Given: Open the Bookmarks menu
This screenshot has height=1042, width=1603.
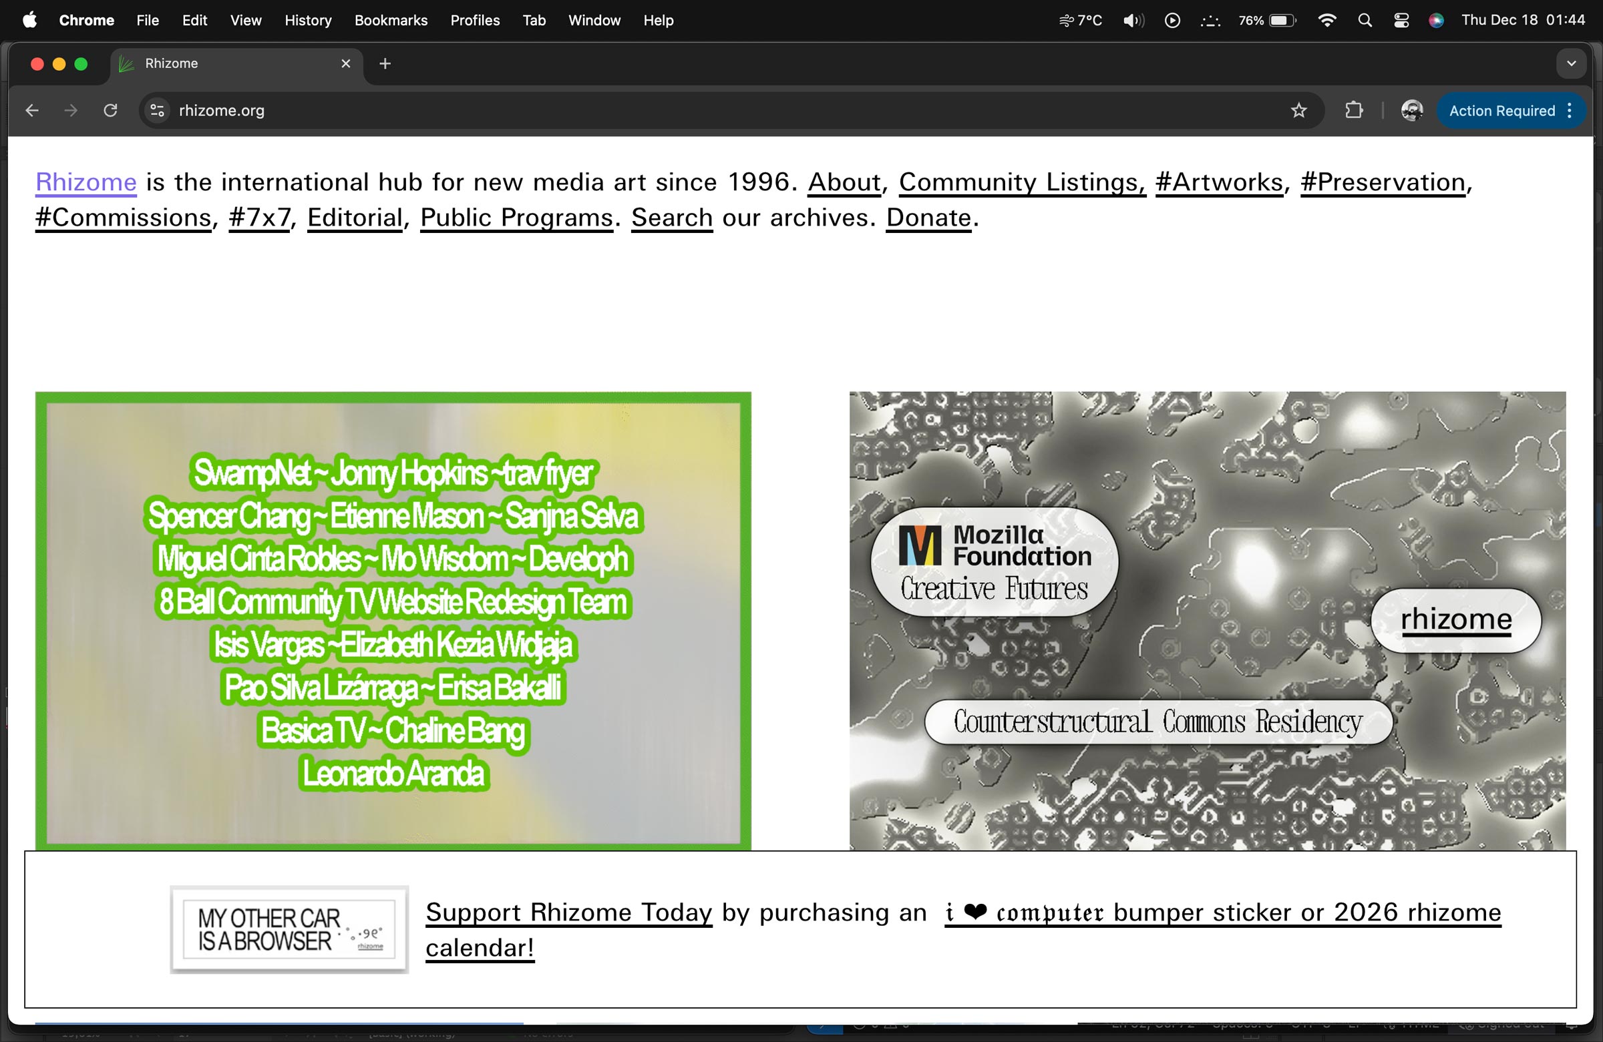Looking at the screenshot, I should coord(391,20).
